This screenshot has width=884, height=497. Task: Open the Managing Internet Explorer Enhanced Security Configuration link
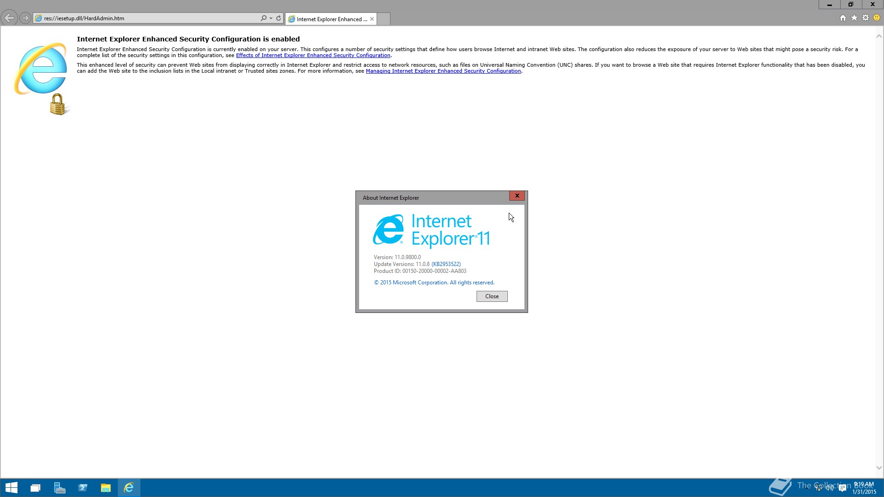click(x=443, y=71)
